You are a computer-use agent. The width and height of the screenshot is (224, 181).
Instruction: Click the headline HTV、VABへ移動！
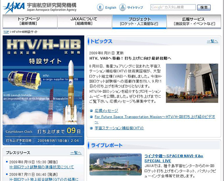130,58
